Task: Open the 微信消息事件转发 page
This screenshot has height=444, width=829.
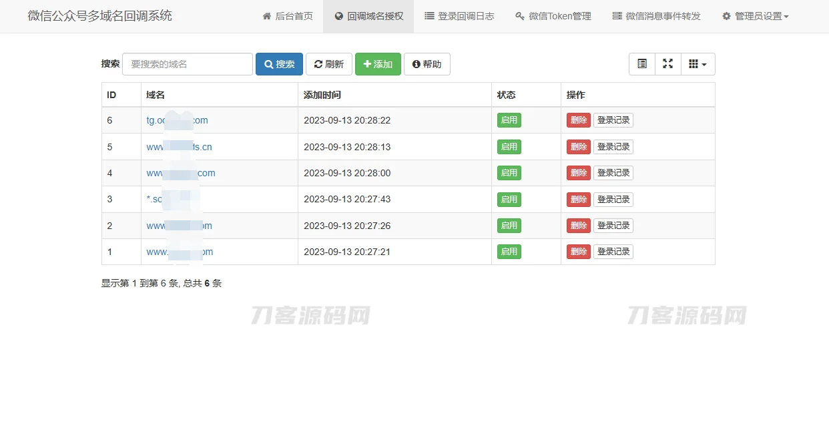Action: point(657,17)
